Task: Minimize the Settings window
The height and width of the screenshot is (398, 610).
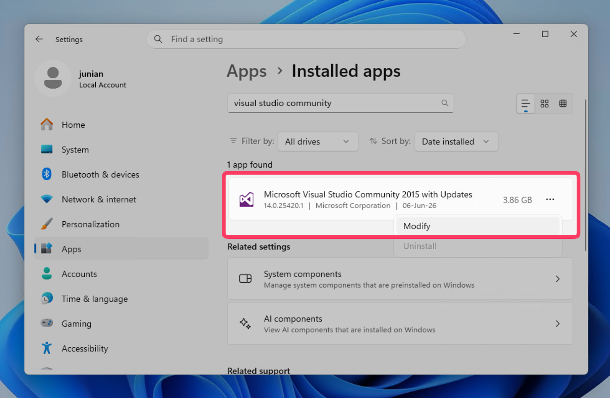Action: click(x=517, y=34)
